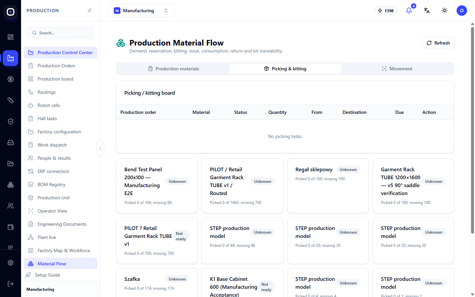Click the Not ready badge on PILOT ? Retail card
The width and height of the screenshot is (475, 297).
click(181, 236)
